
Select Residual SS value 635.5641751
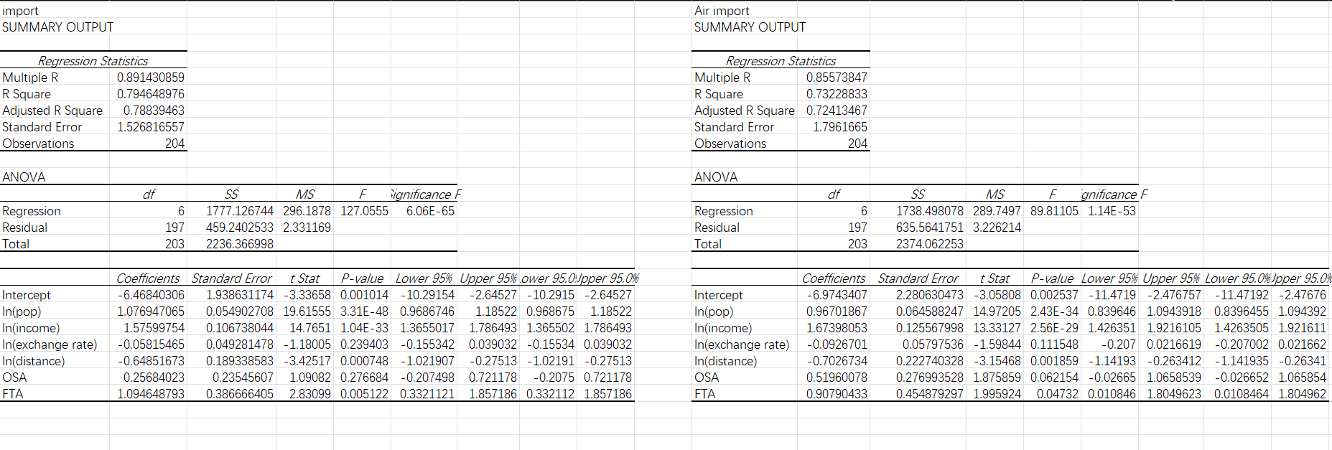point(930,228)
